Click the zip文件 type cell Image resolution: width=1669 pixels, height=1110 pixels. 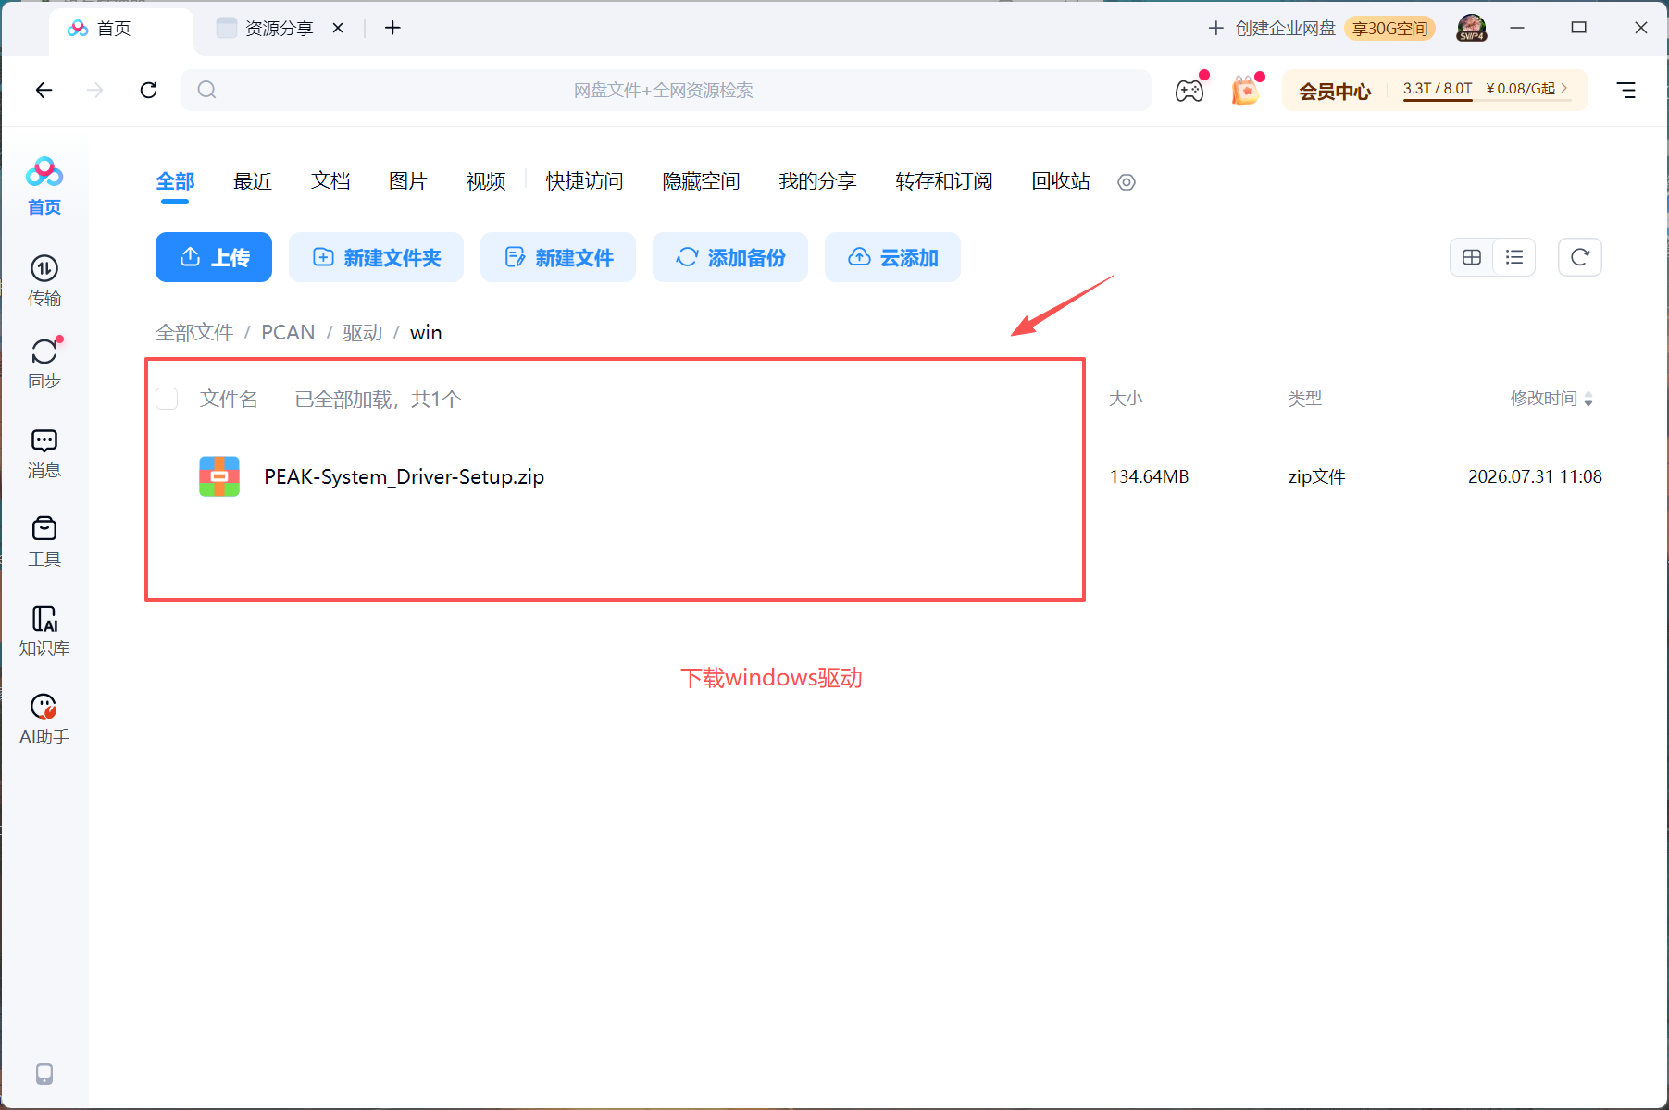click(1316, 476)
